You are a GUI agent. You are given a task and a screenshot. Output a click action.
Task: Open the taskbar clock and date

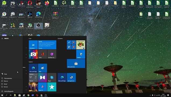(x=163, y=95)
